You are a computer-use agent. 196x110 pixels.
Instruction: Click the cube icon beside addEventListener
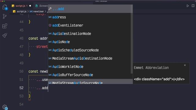pyautogui.click(x=50, y=25)
